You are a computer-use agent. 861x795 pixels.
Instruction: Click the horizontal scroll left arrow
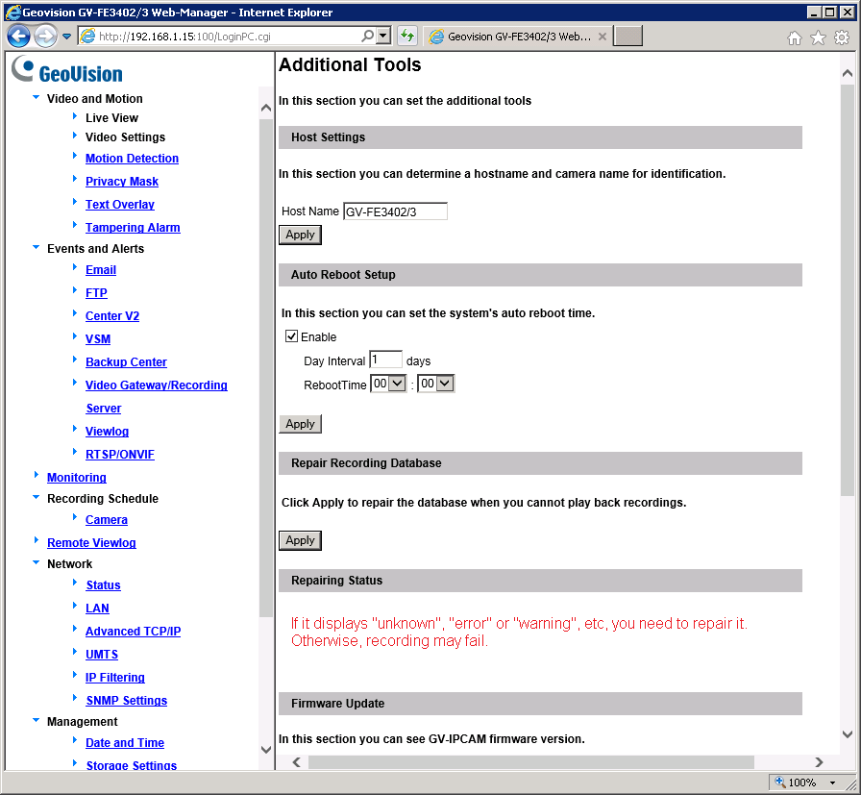coord(297,762)
